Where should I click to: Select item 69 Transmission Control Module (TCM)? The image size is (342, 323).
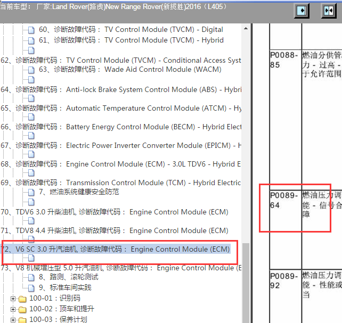point(121,183)
